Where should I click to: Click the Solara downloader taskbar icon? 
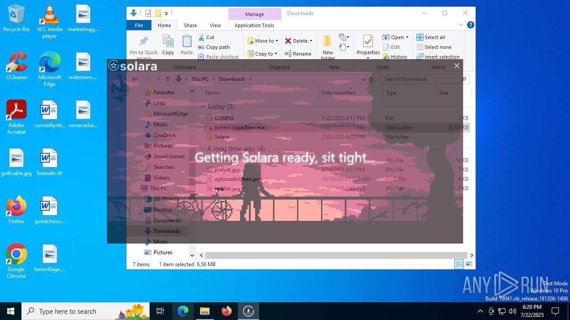pyautogui.click(x=248, y=311)
